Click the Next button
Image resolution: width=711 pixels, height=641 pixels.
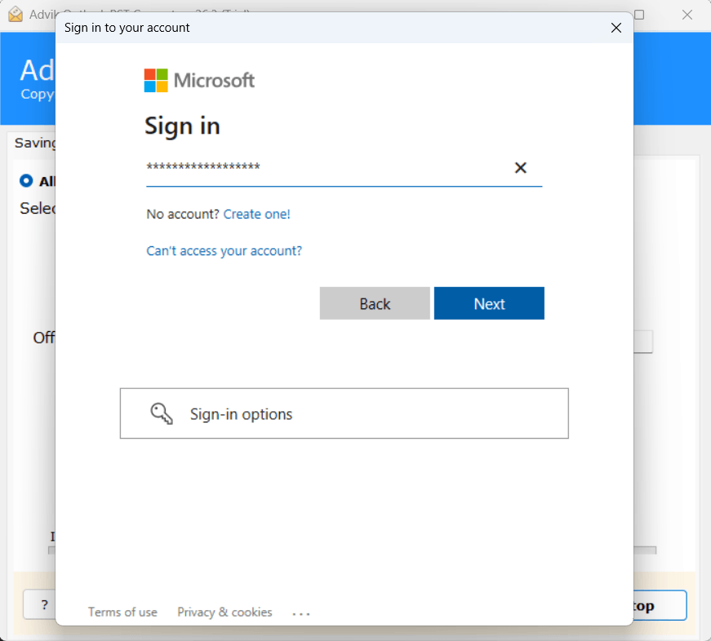[489, 303]
